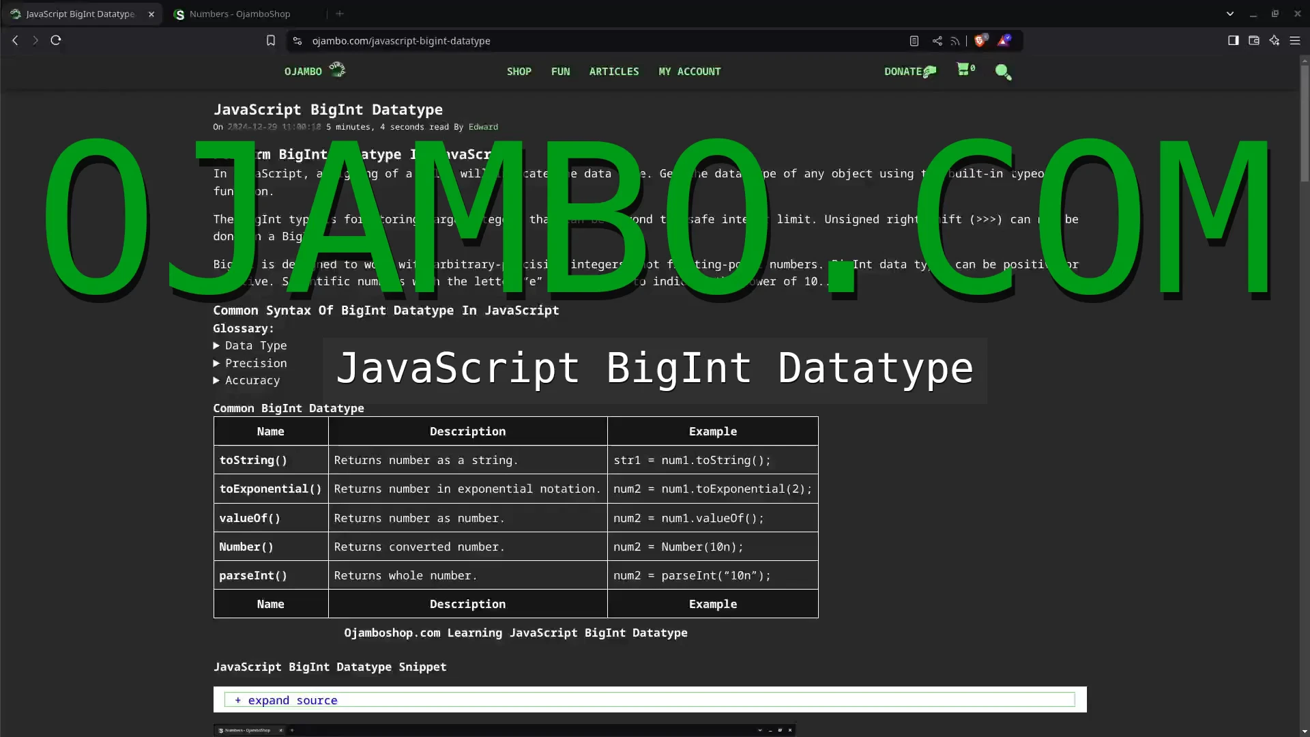The height and width of the screenshot is (737, 1310).
Task: Open the FUN menu item
Action: click(x=560, y=71)
